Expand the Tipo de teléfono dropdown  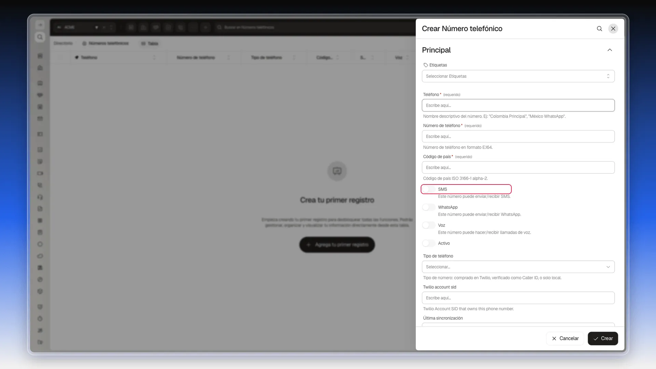(x=518, y=267)
